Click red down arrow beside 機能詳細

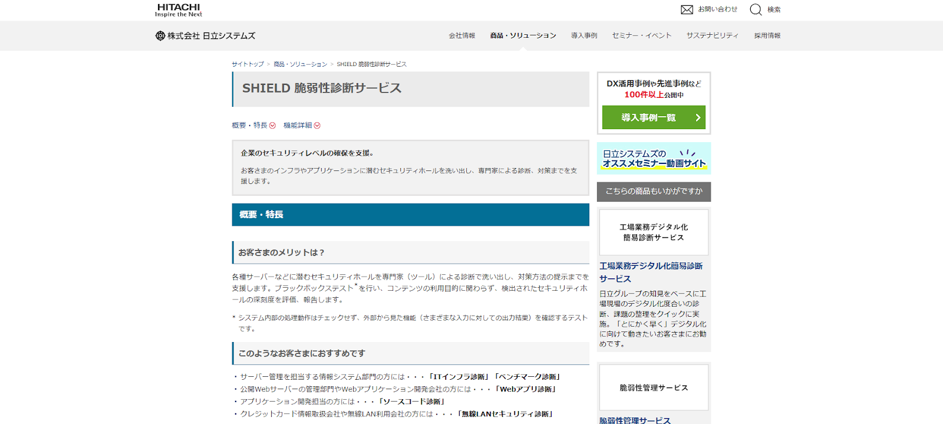(x=317, y=126)
